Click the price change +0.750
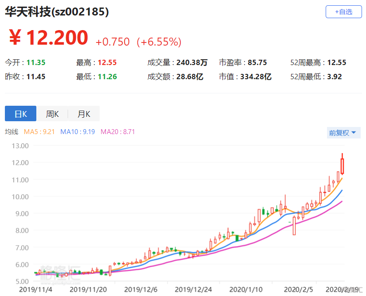This screenshot has height=296, width=366. point(113,42)
